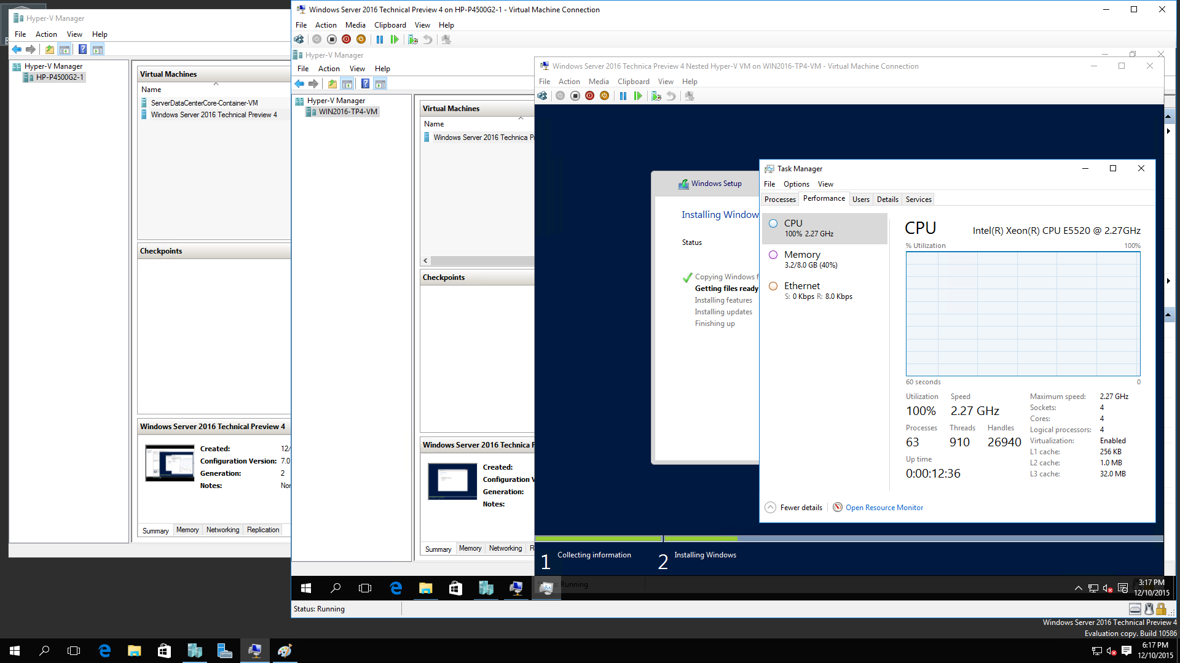The image size is (1180, 663).
Task: Click the Reset icon in outer VM toolbar
Action: point(395,39)
